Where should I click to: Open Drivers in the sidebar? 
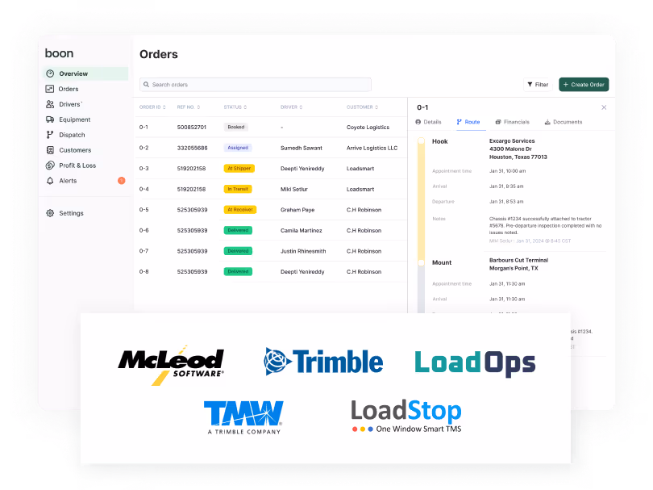(x=70, y=104)
